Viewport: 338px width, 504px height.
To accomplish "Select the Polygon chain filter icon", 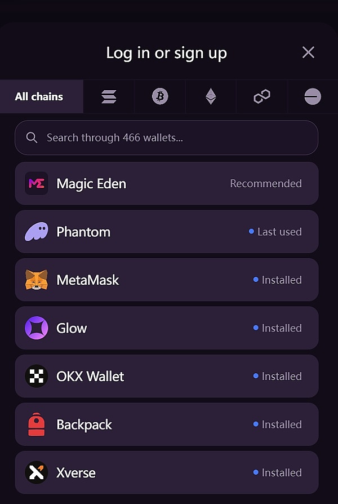I will (262, 97).
